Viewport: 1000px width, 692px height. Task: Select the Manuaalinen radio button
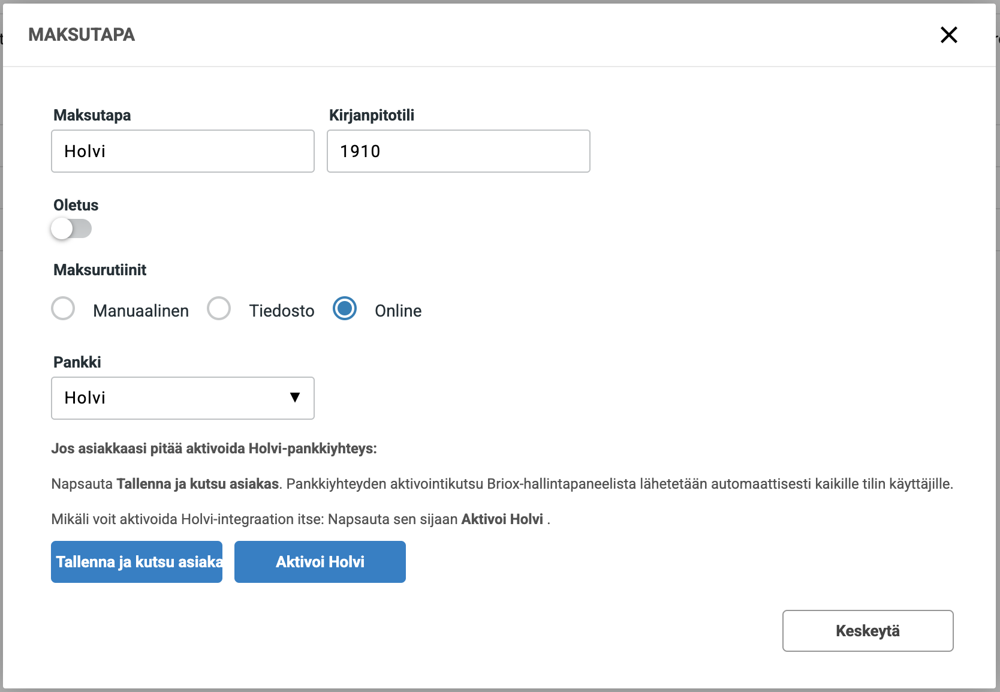point(63,309)
